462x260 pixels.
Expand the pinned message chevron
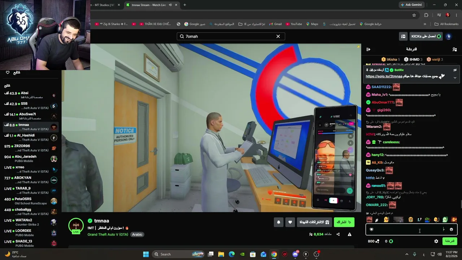pos(455,78)
